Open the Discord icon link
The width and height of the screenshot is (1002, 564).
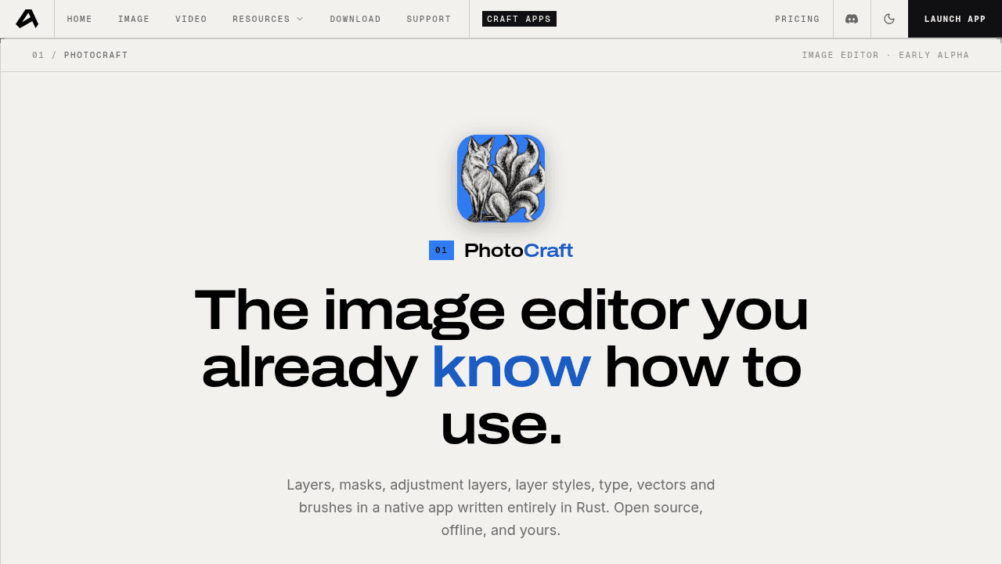(852, 19)
